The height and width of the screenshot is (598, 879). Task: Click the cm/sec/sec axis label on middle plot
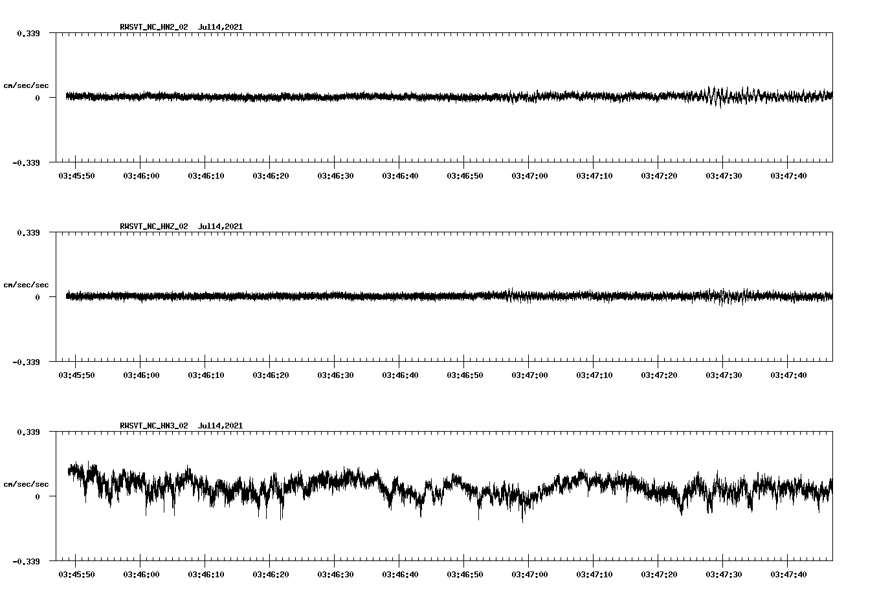tap(26, 284)
